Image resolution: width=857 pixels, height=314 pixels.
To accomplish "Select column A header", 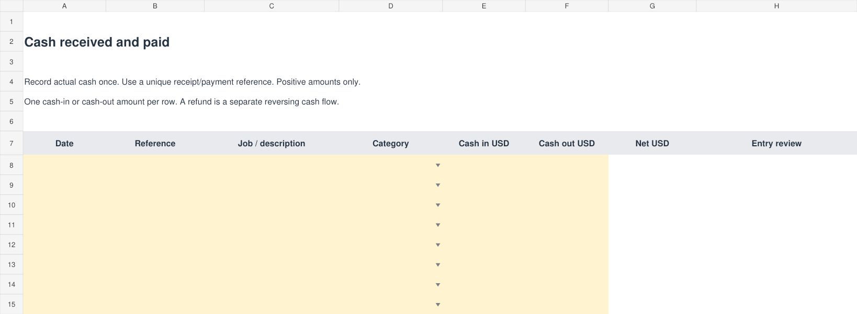I will coord(64,6).
